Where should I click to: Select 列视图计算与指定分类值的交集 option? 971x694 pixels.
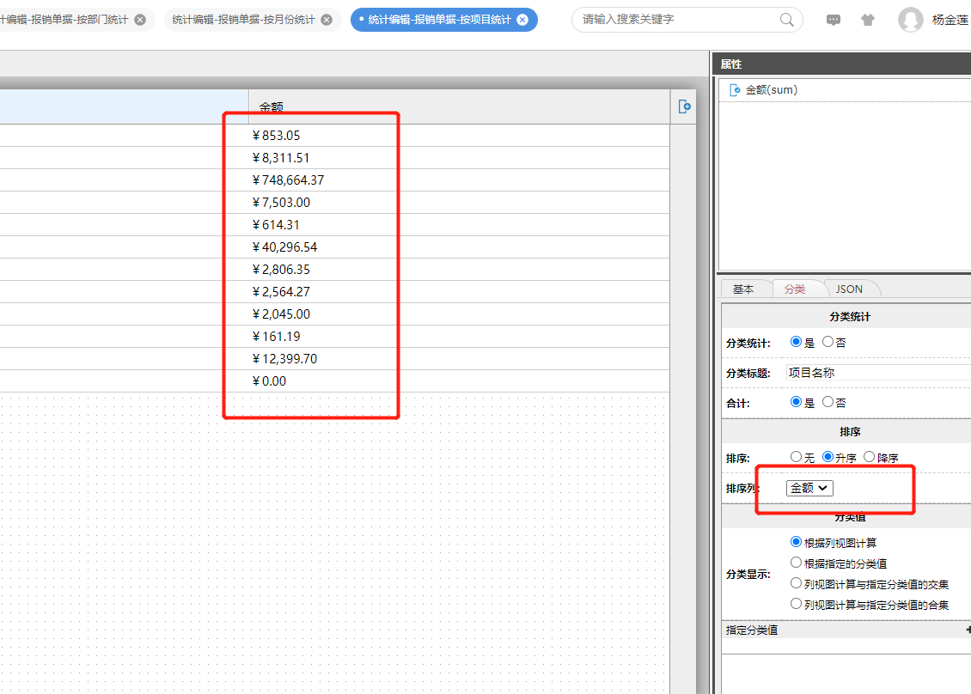796,583
